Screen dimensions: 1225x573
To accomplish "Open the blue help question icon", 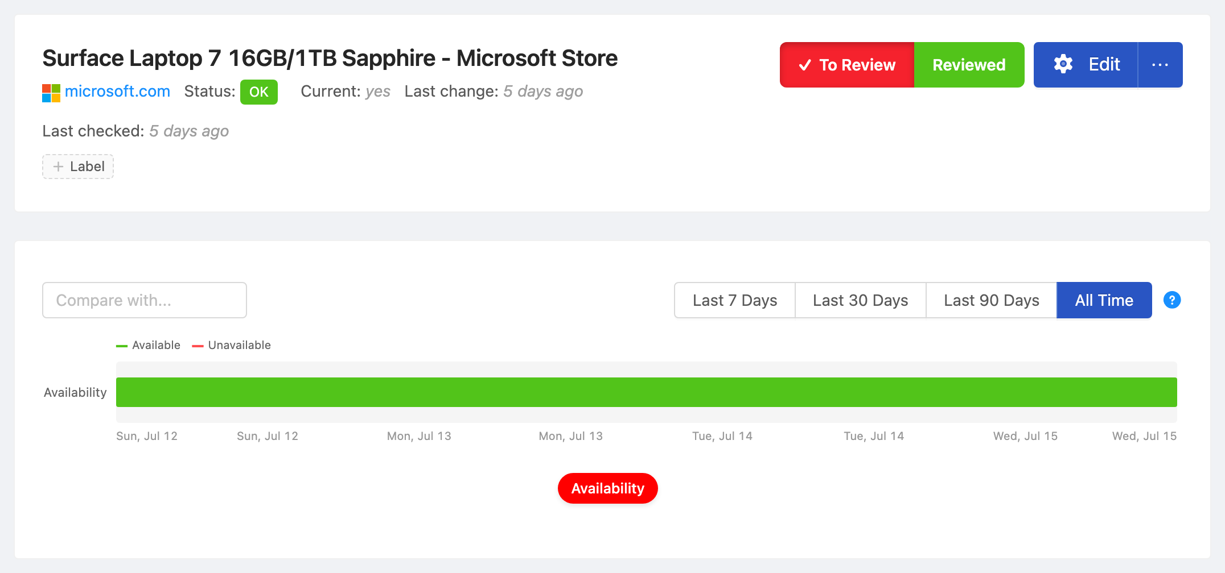I will point(1172,300).
